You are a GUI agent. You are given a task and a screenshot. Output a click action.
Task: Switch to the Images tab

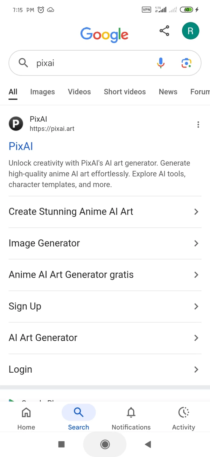point(42,92)
